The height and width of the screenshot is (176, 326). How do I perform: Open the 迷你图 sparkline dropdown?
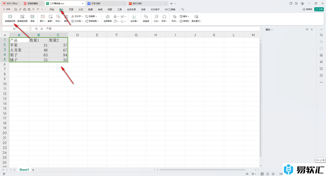coord(134,19)
